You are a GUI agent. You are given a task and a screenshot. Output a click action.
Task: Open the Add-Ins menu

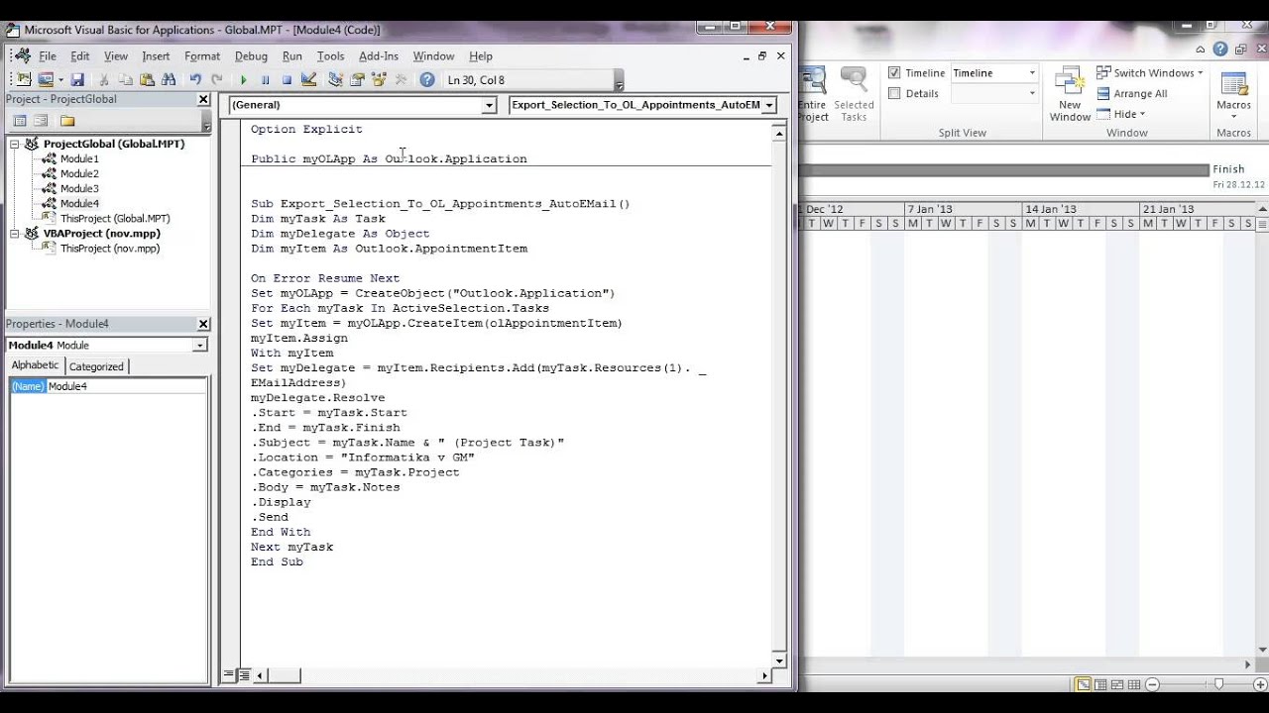click(379, 56)
